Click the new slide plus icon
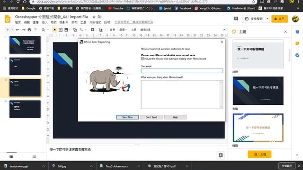The image size is (303, 170). point(8,30)
